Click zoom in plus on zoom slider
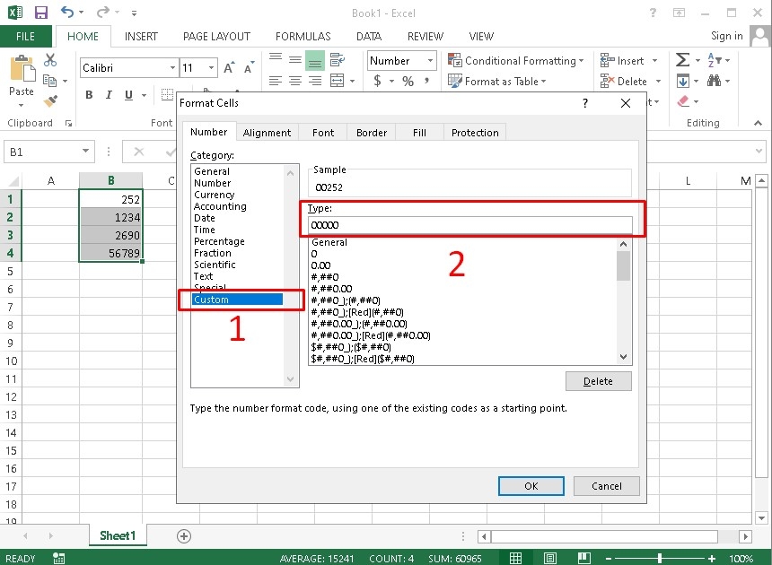 tap(712, 559)
